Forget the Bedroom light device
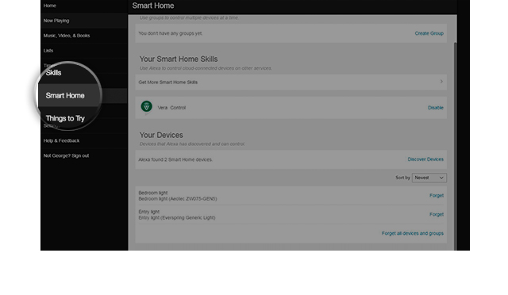Image resolution: width=508 pixels, height=295 pixels. pyautogui.click(x=437, y=195)
